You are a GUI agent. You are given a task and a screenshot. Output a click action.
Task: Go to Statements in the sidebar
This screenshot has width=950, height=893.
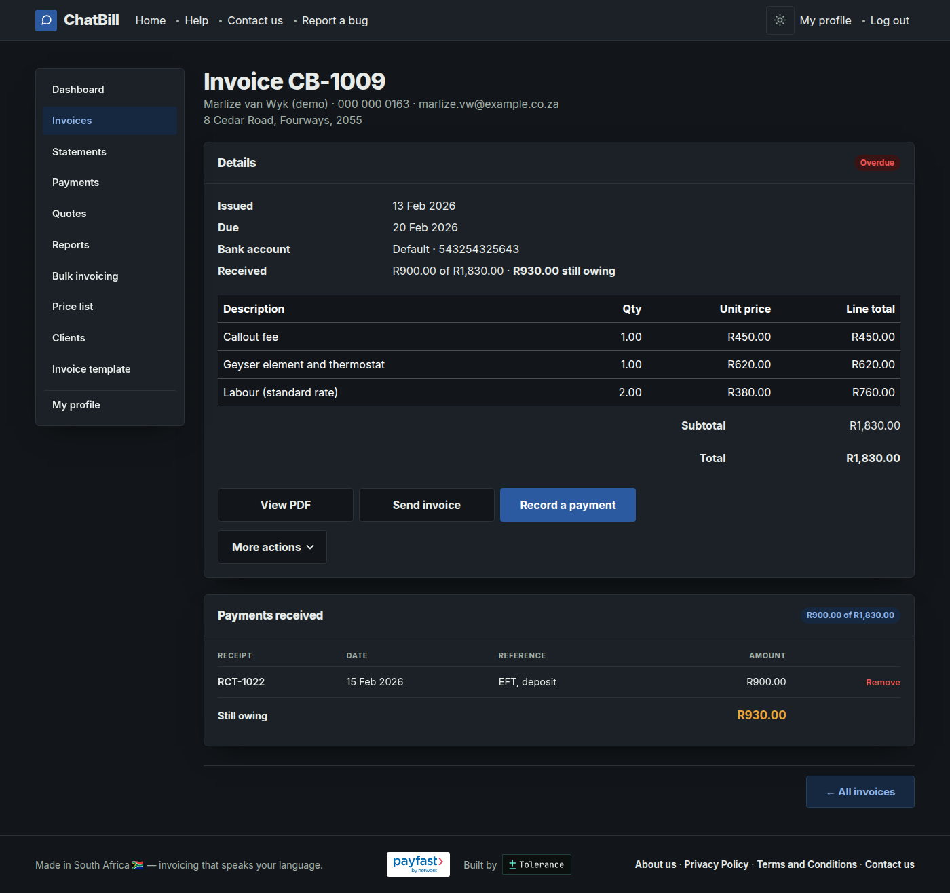coord(110,152)
